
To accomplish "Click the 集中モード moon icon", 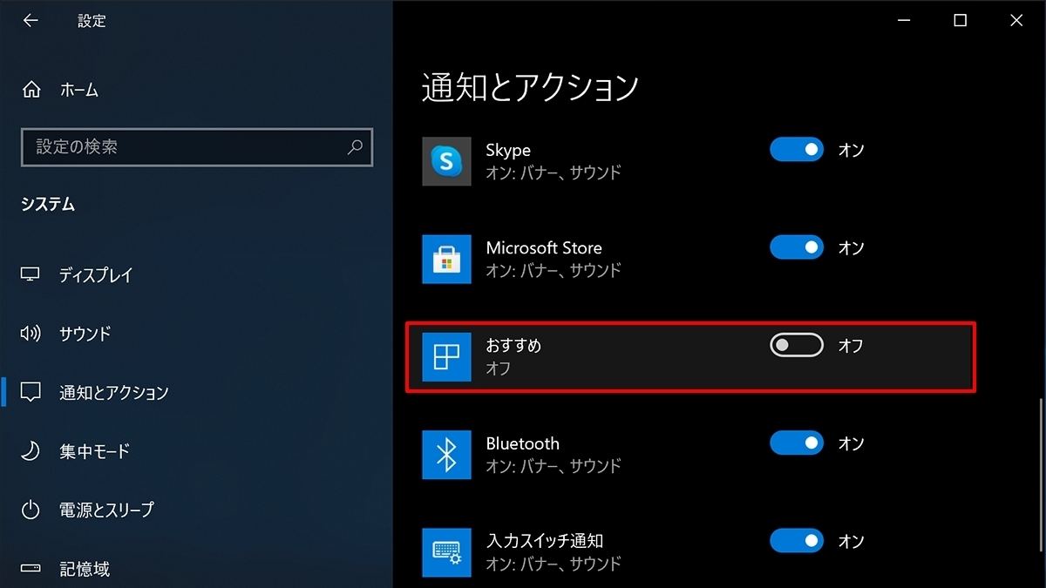I will coord(31,451).
